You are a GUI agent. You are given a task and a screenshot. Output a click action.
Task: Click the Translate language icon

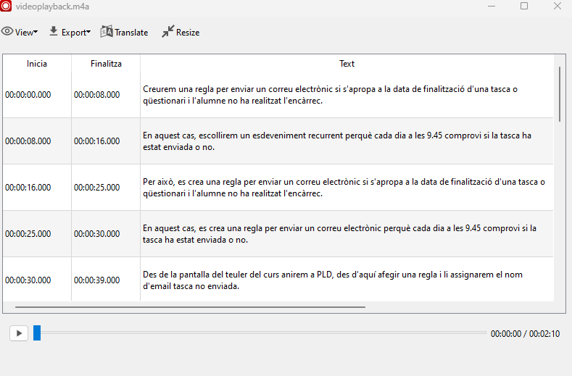(x=107, y=32)
